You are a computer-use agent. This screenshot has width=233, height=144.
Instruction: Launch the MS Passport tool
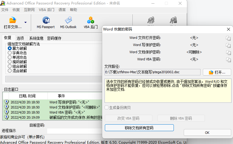pos(46,23)
